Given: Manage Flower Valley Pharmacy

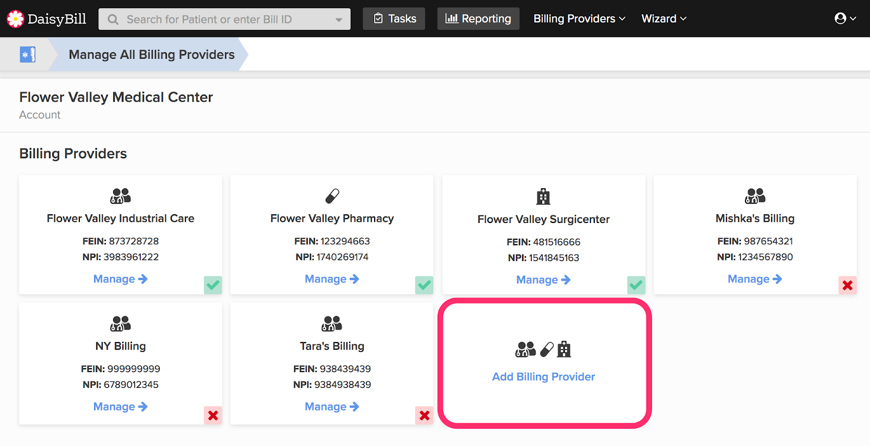Looking at the screenshot, I should [x=332, y=279].
